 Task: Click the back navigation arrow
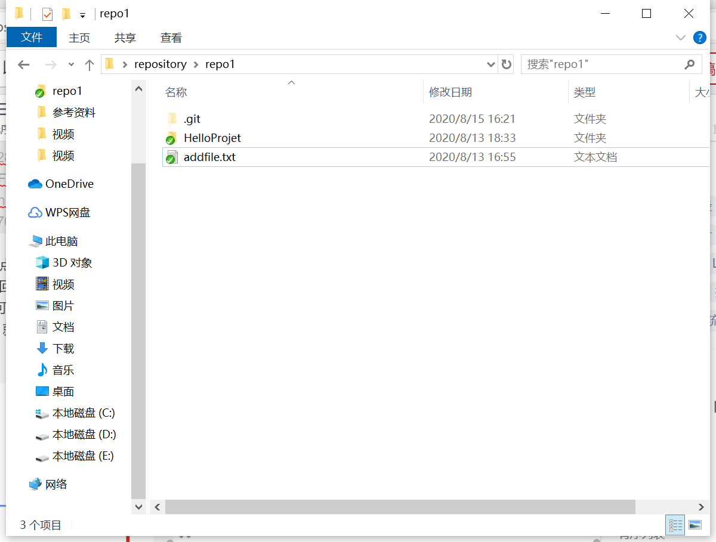[23, 64]
